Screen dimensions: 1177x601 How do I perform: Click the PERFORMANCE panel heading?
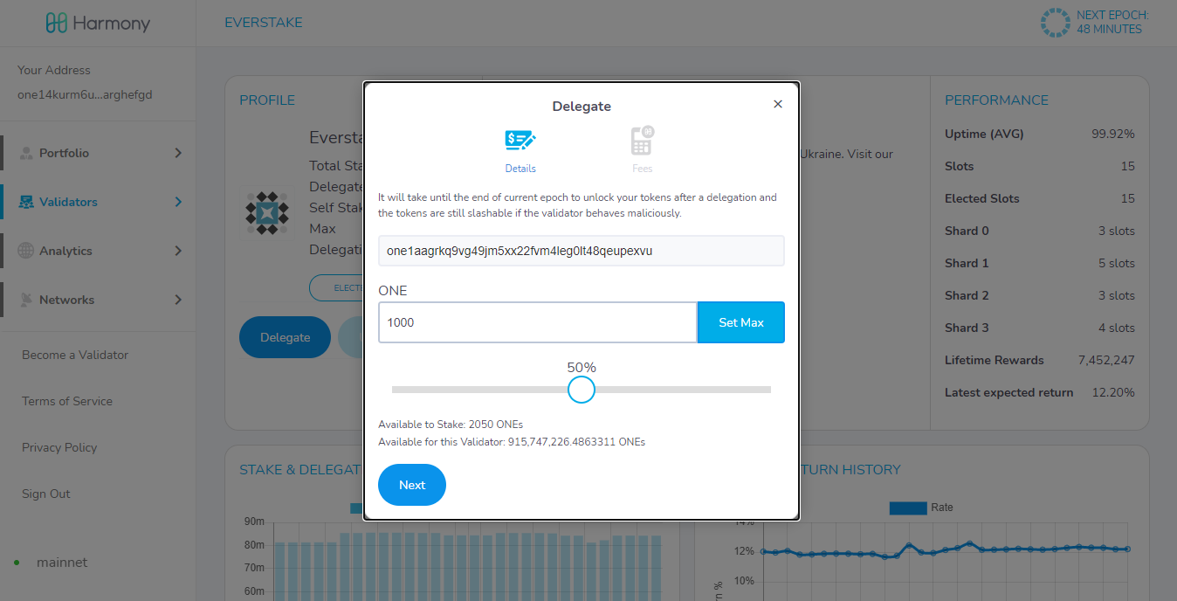tap(996, 100)
